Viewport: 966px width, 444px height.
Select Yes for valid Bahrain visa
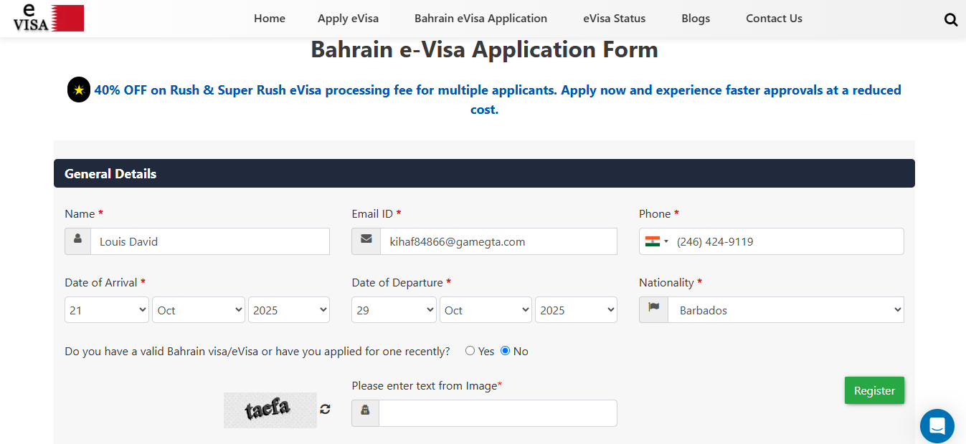(x=470, y=351)
